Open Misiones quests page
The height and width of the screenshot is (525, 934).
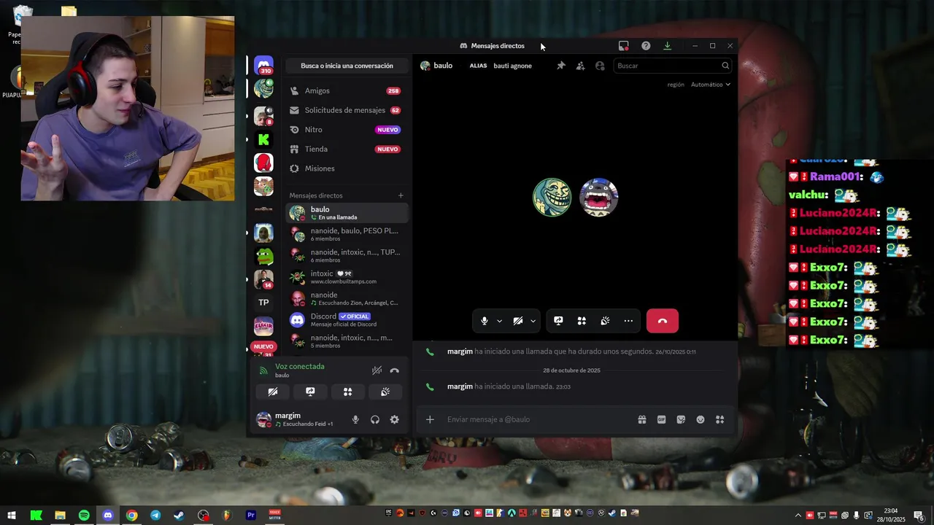pyautogui.click(x=347, y=168)
